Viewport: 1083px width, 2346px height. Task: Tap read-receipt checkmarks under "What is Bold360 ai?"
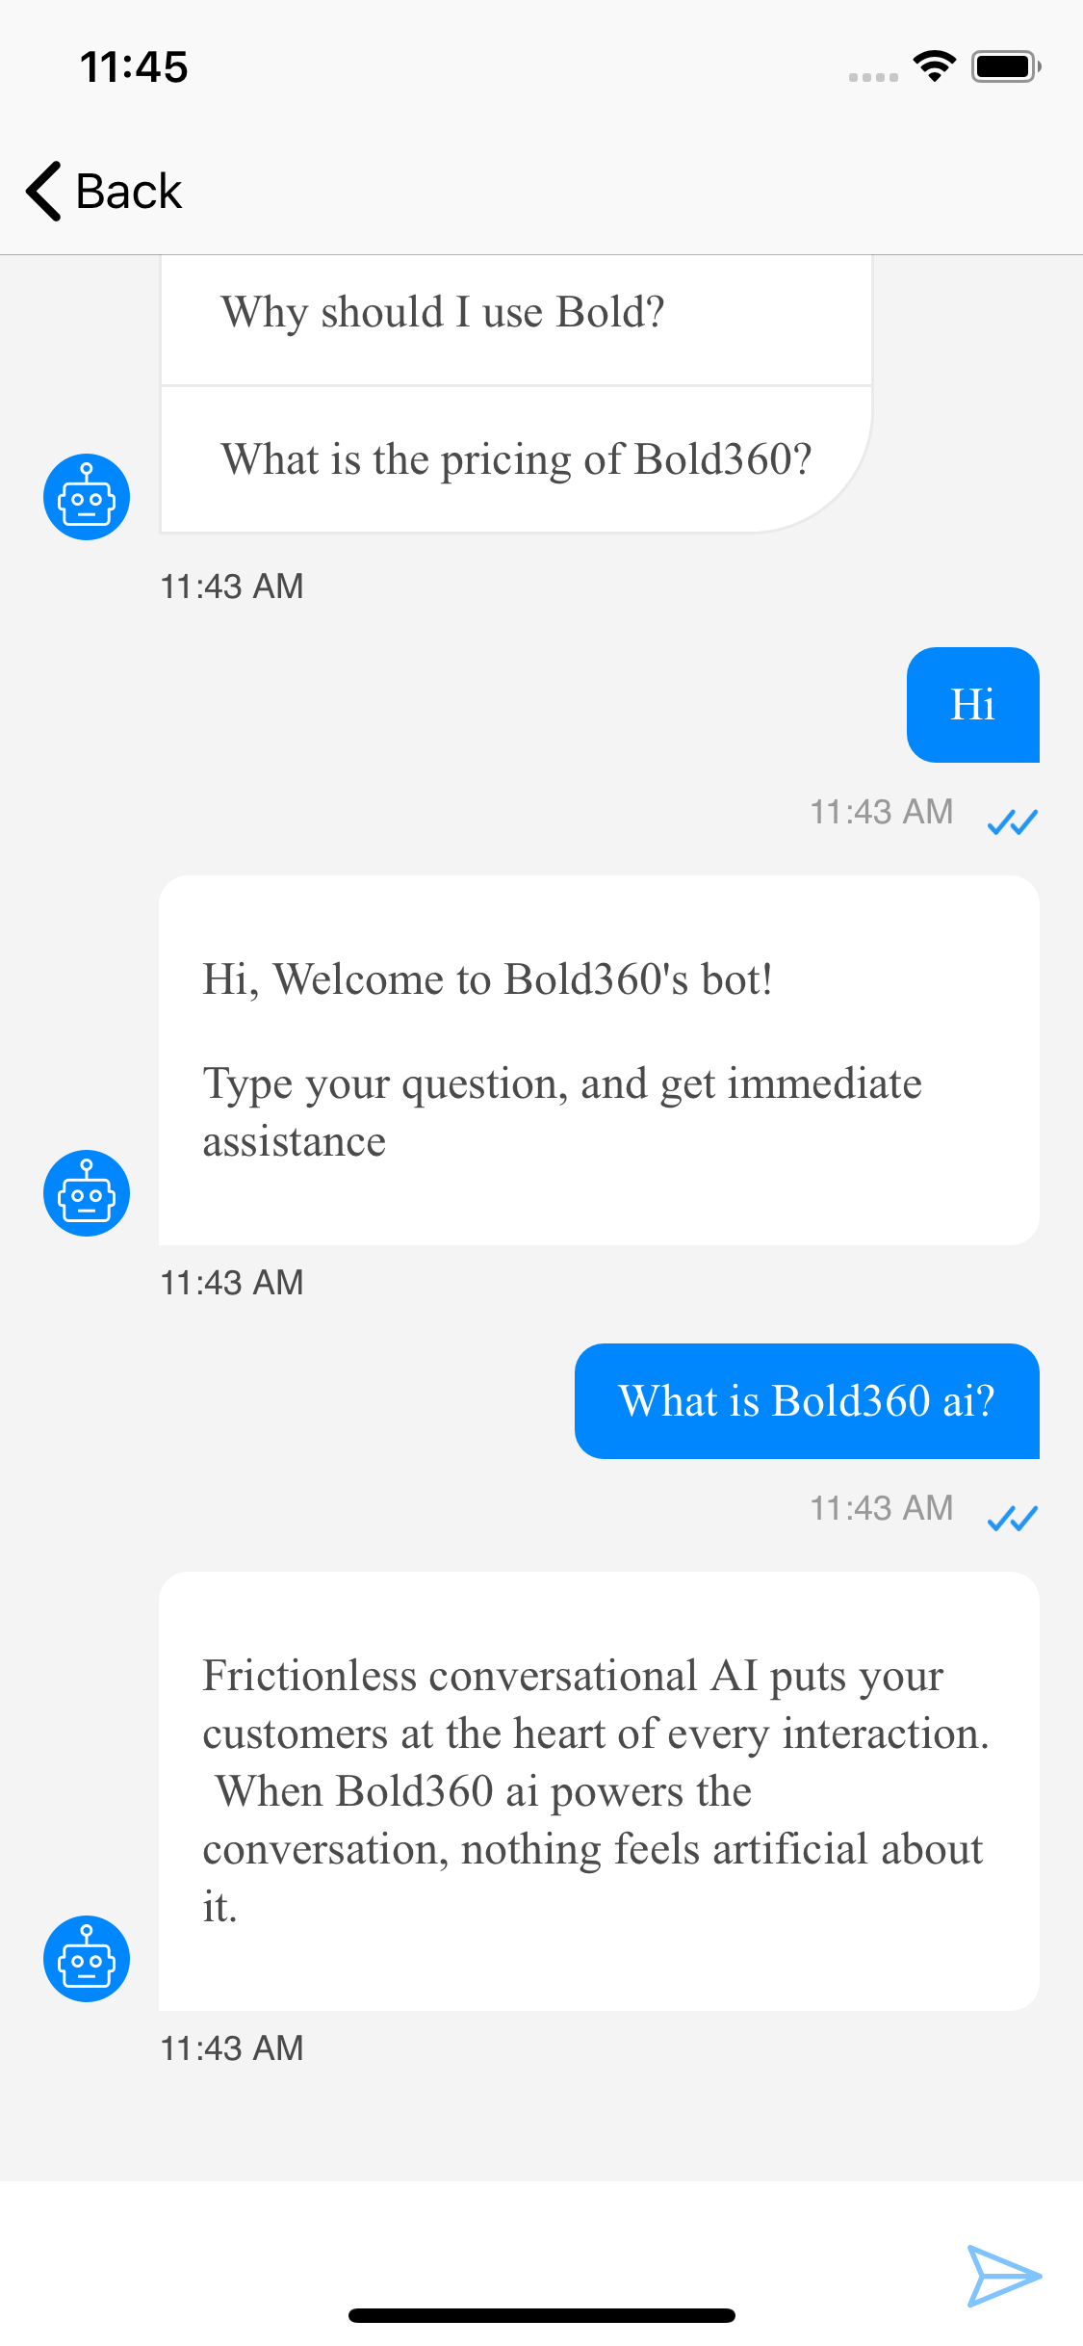tap(1013, 1518)
